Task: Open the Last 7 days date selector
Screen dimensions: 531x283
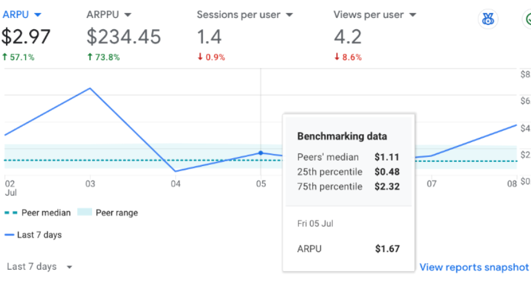Action: click(x=39, y=267)
